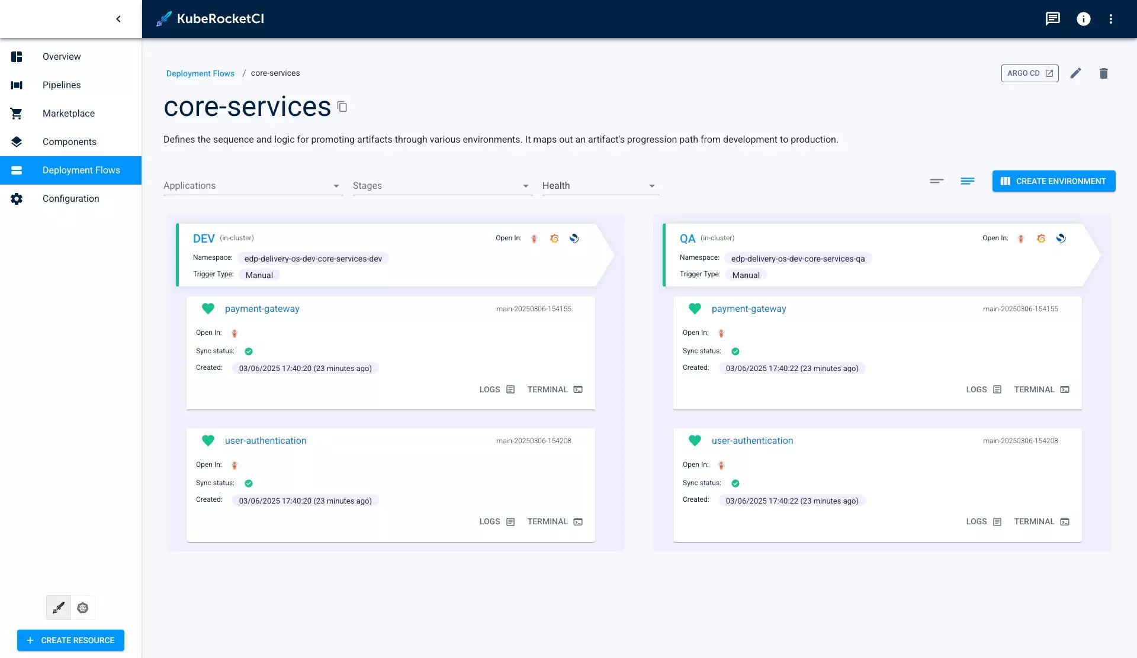This screenshot has width=1137, height=658.
Task: Click the Kibana icon in QA Open In section
Action: [x=1061, y=238]
